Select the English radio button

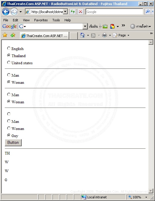[9, 48]
